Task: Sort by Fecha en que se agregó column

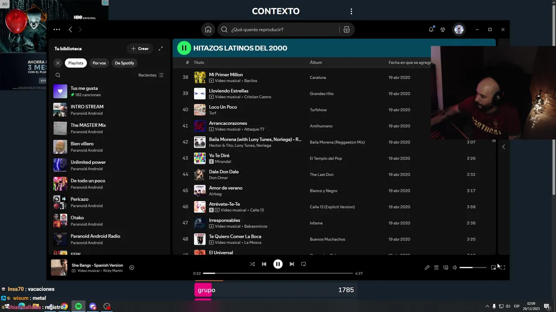Action: pyautogui.click(x=410, y=62)
